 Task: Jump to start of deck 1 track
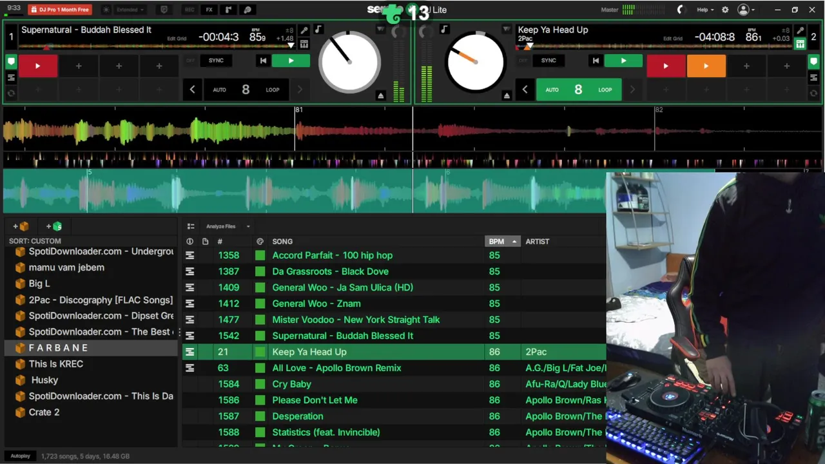pos(263,61)
